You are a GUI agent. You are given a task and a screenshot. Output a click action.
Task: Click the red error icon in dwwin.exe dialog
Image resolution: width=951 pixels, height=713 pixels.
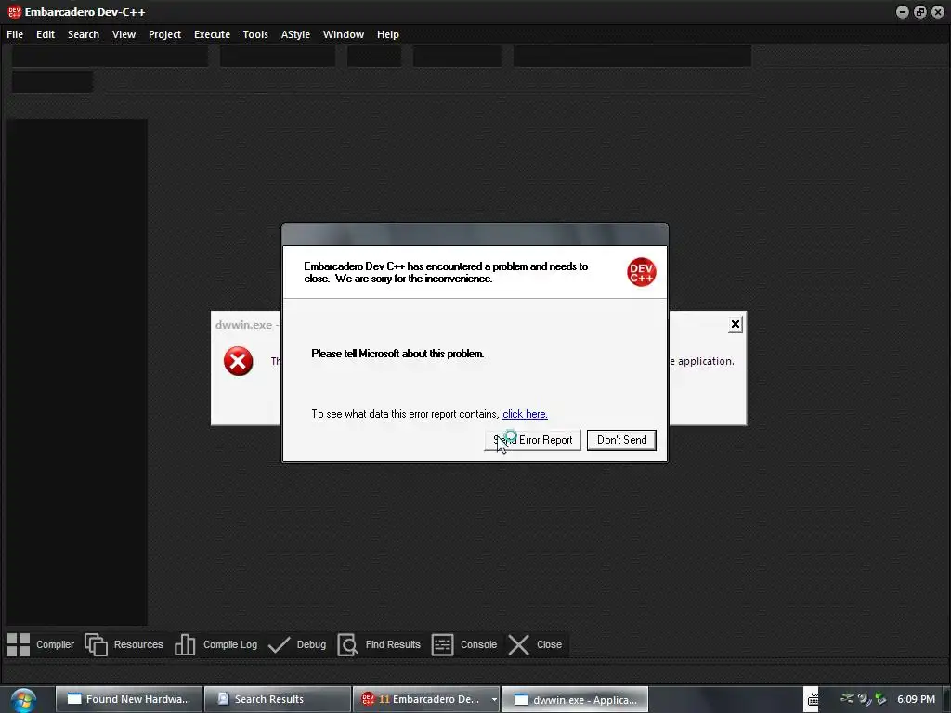239,361
